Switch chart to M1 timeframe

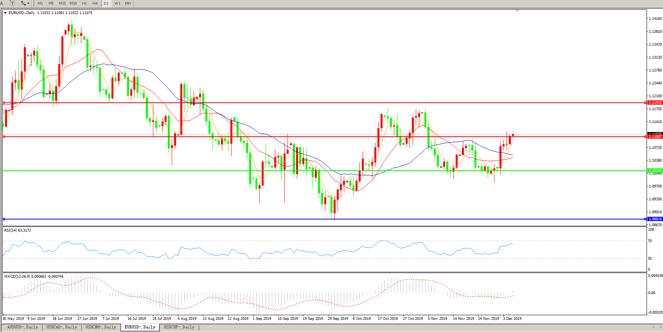(x=40, y=3)
